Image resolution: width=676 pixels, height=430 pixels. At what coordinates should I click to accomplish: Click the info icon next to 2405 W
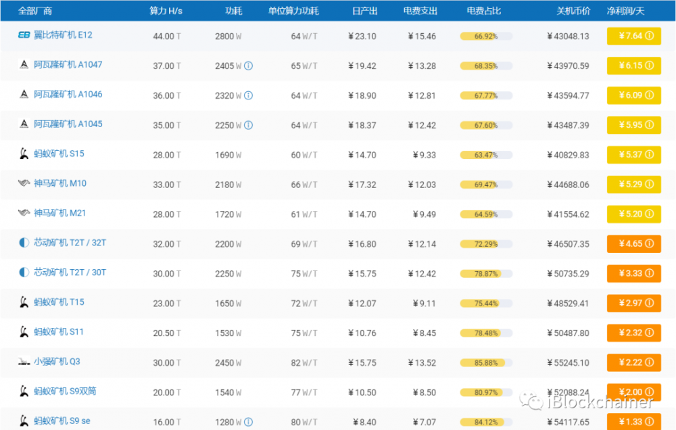(x=248, y=66)
